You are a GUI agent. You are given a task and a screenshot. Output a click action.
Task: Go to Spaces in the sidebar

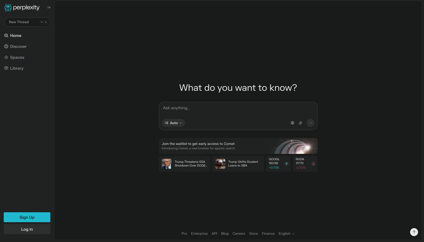[17, 57]
